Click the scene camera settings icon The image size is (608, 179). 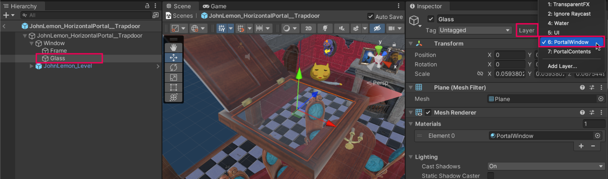click(x=391, y=28)
